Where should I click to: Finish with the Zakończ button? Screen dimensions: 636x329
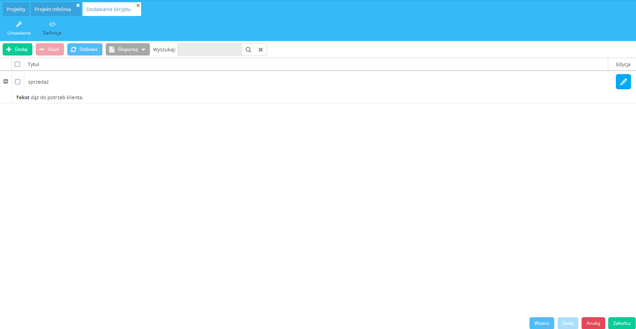[622, 323]
